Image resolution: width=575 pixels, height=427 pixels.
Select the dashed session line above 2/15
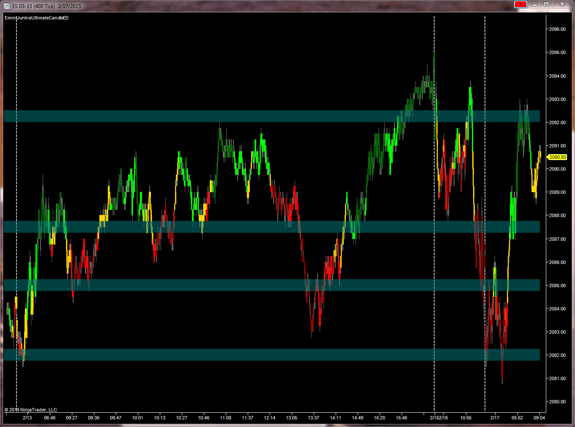[434, 213]
